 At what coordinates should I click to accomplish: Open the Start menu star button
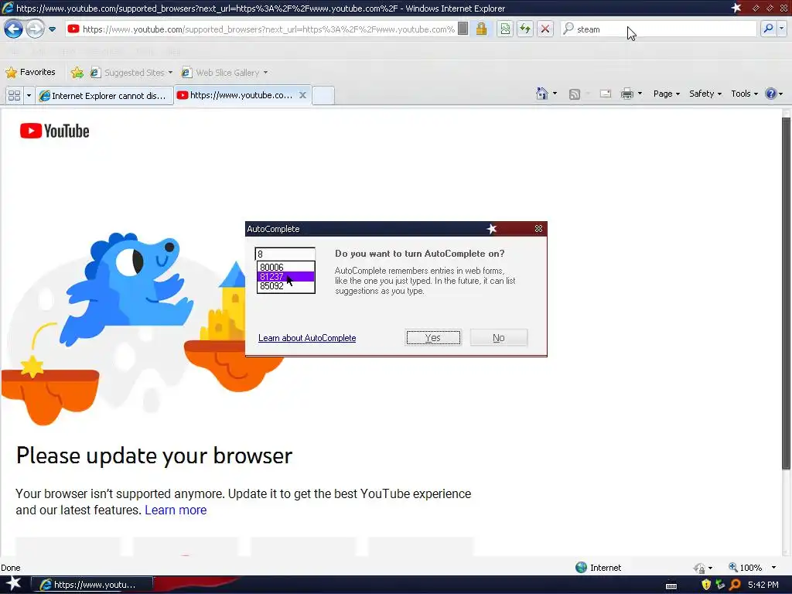13,584
